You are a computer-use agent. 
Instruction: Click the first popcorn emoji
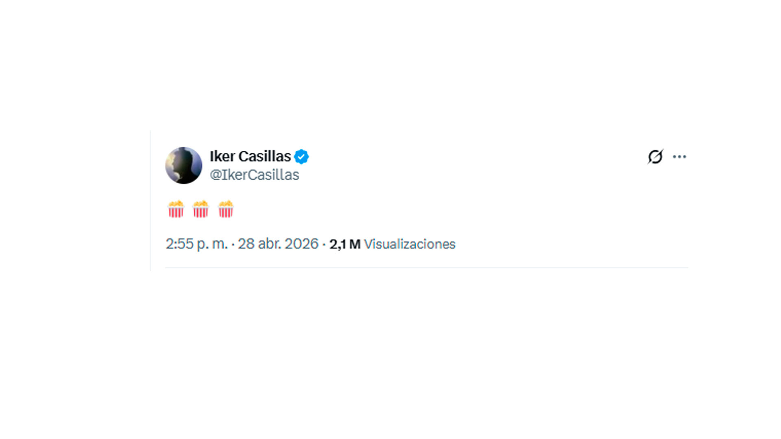click(176, 209)
